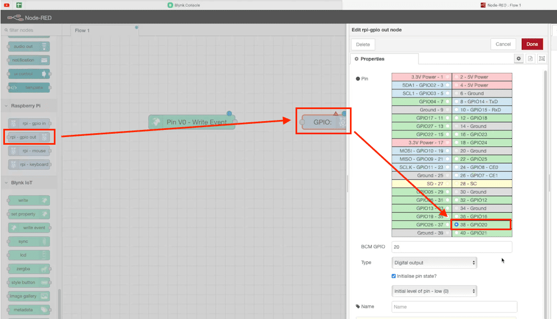
Task: Select the rpi-mouse node in palette
Action: (x=27, y=151)
